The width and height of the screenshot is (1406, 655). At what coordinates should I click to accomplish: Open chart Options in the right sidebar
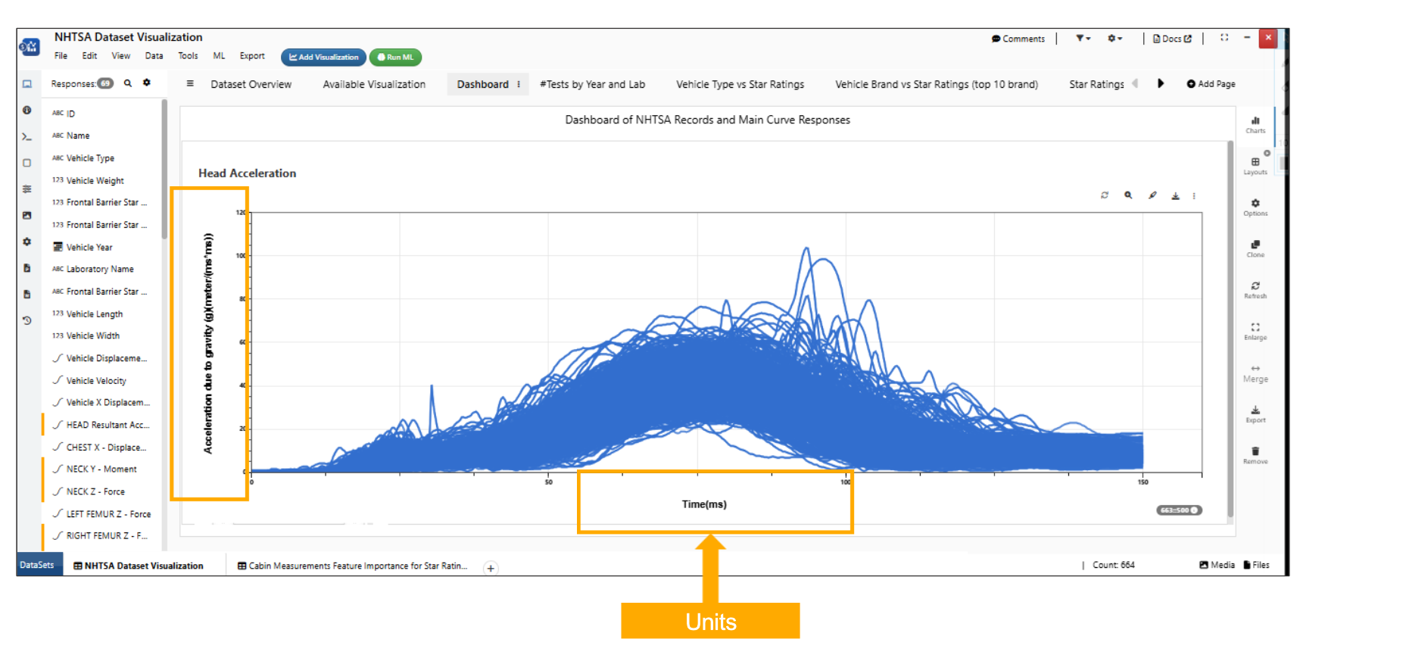[1255, 207]
